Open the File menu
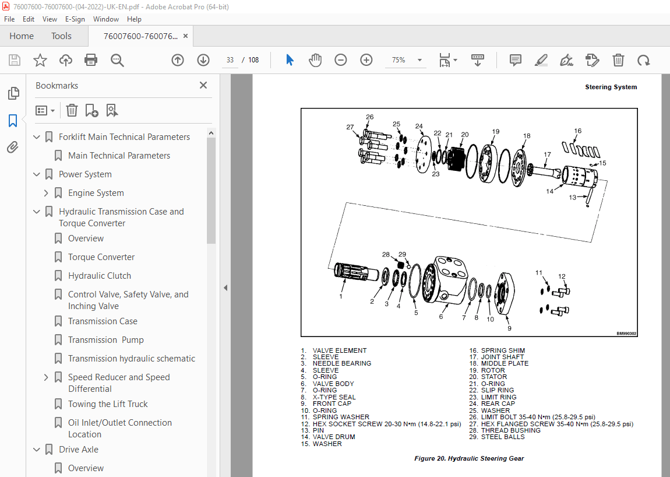Viewport: 670px width, 477px height. 9,19
